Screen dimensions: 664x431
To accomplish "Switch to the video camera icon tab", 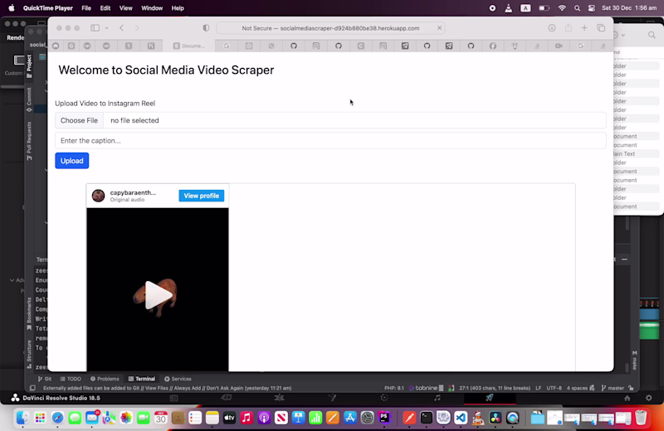I will point(559,46).
